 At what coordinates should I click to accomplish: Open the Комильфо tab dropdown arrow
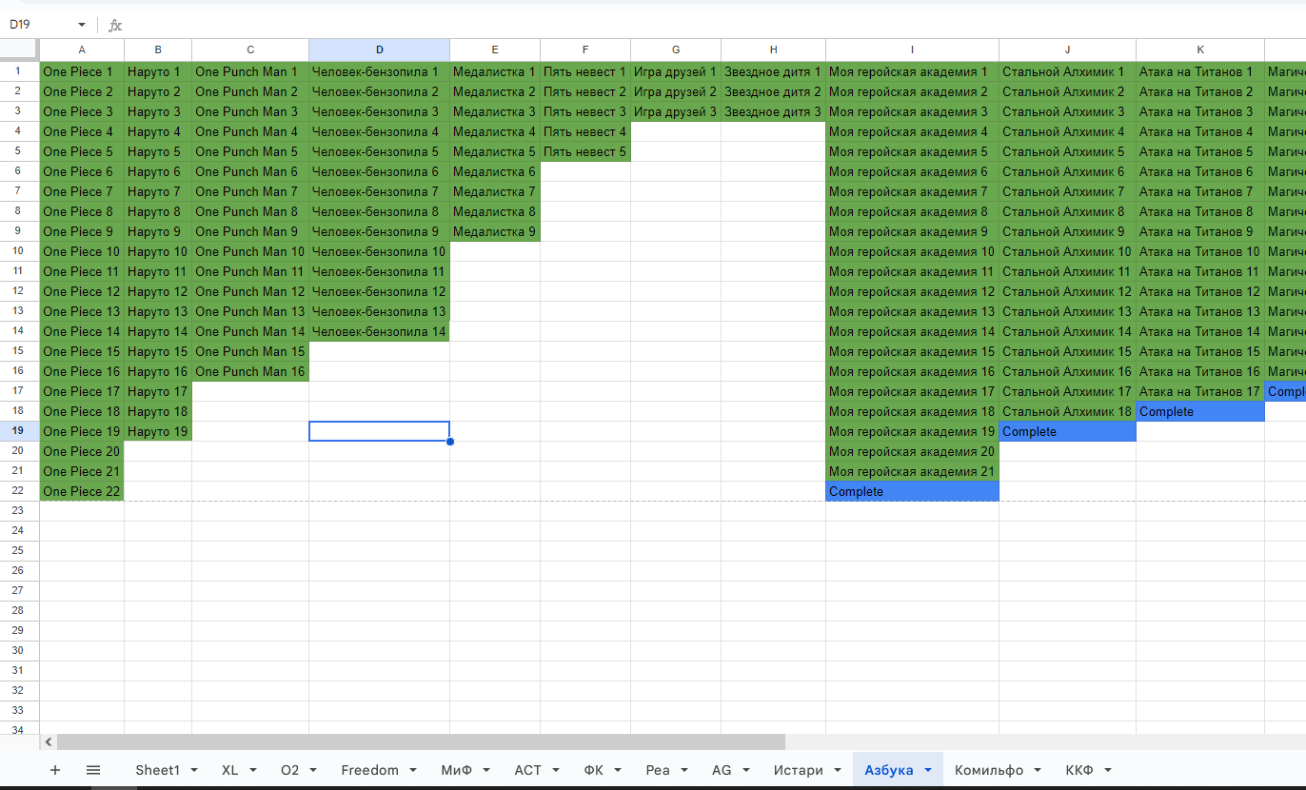coord(1038,770)
